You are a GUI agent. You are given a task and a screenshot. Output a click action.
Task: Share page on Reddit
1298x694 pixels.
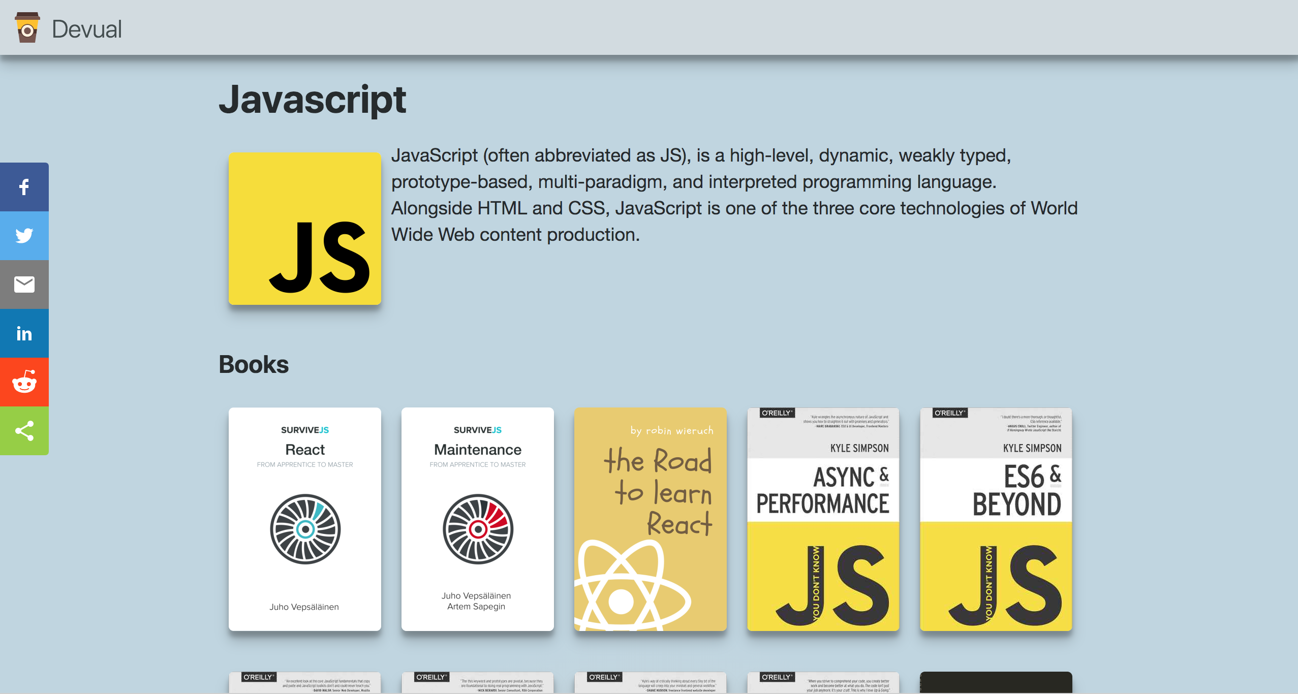[x=24, y=382]
